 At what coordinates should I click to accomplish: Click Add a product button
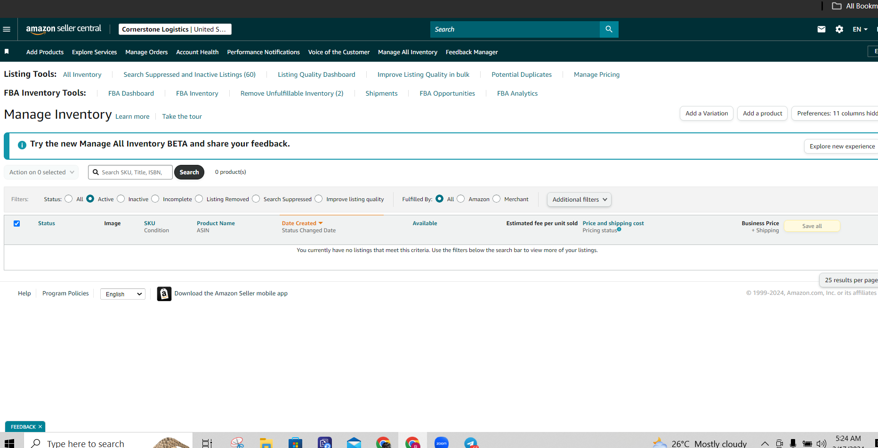click(x=763, y=114)
